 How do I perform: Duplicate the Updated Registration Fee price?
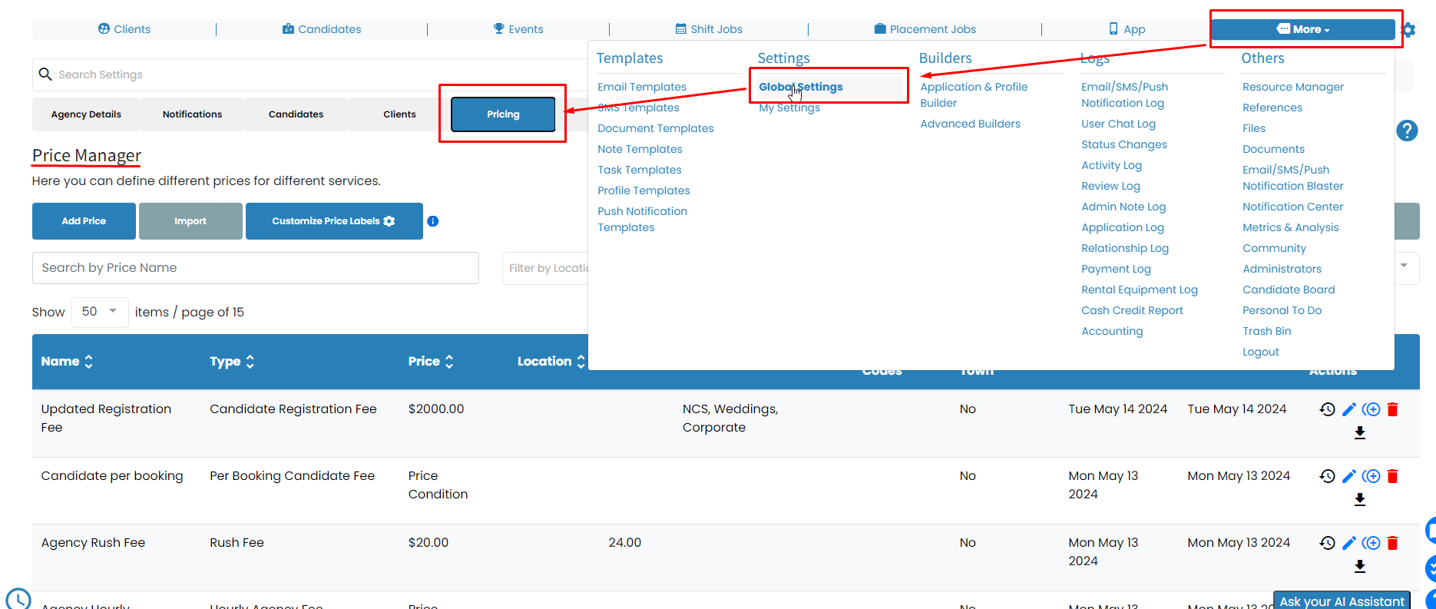[1371, 409]
